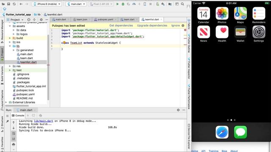Screen dimensions: 271x152
Task: Open the Pixel 2 API 28 dropdown
Action: tap(101, 4)
